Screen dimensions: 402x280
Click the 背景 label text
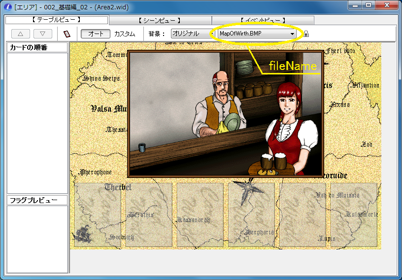156,34
